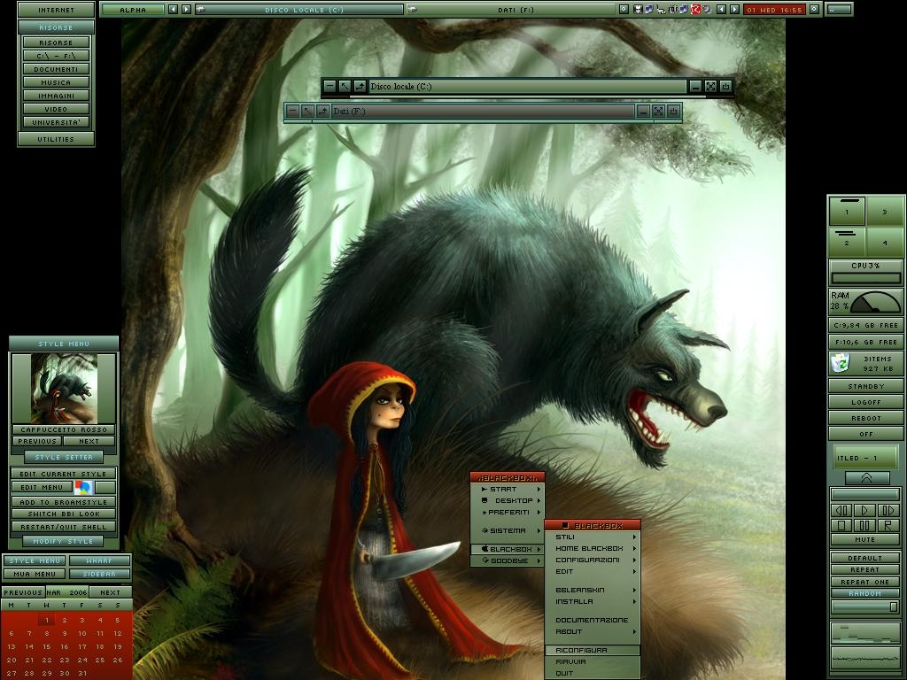The width and height of the screenshot is (907, 680).
Task: Adjust the volume slider below RANDOM
Action: [865, 607]
